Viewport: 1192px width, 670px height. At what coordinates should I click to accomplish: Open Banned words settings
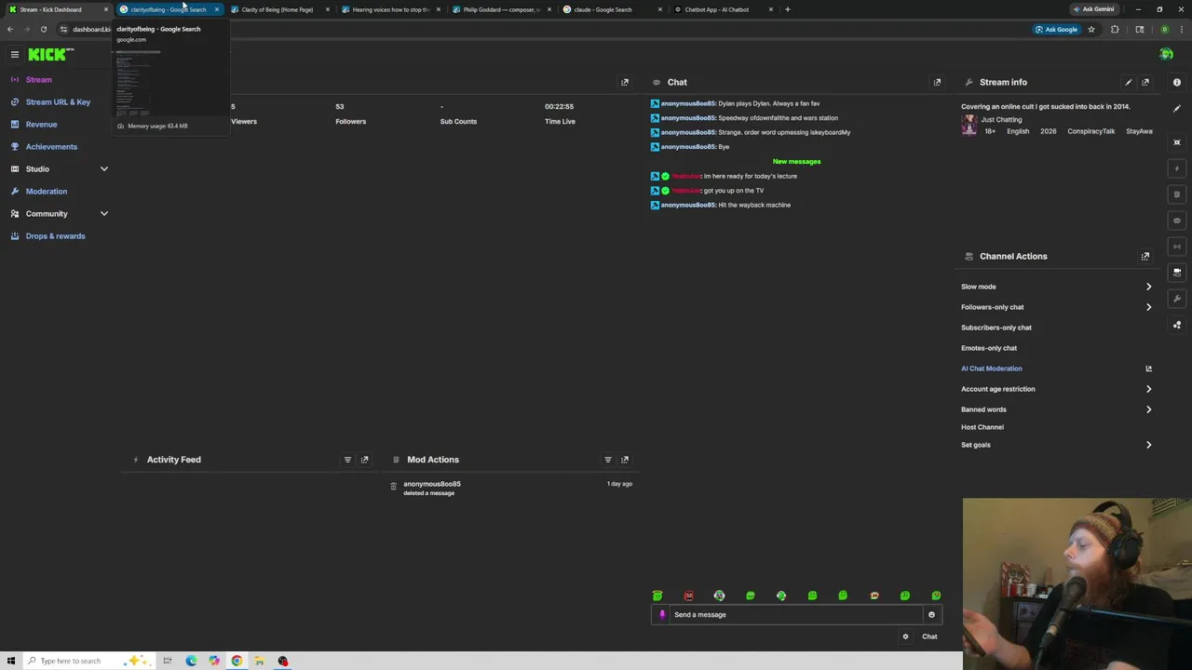point(1056,409)
